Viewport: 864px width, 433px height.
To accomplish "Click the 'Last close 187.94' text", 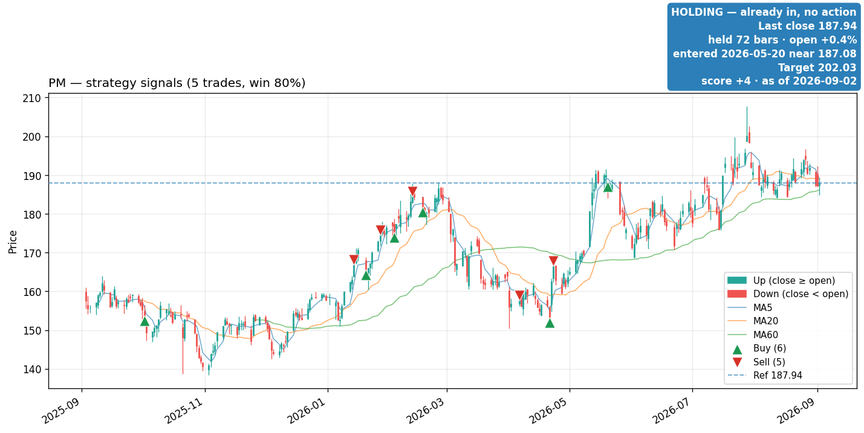I will 807,26.
